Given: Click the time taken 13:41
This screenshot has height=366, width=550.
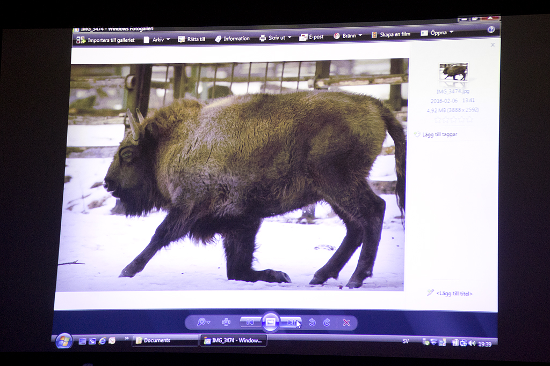Looking at the screenshot, I should [x=468, y=100].
